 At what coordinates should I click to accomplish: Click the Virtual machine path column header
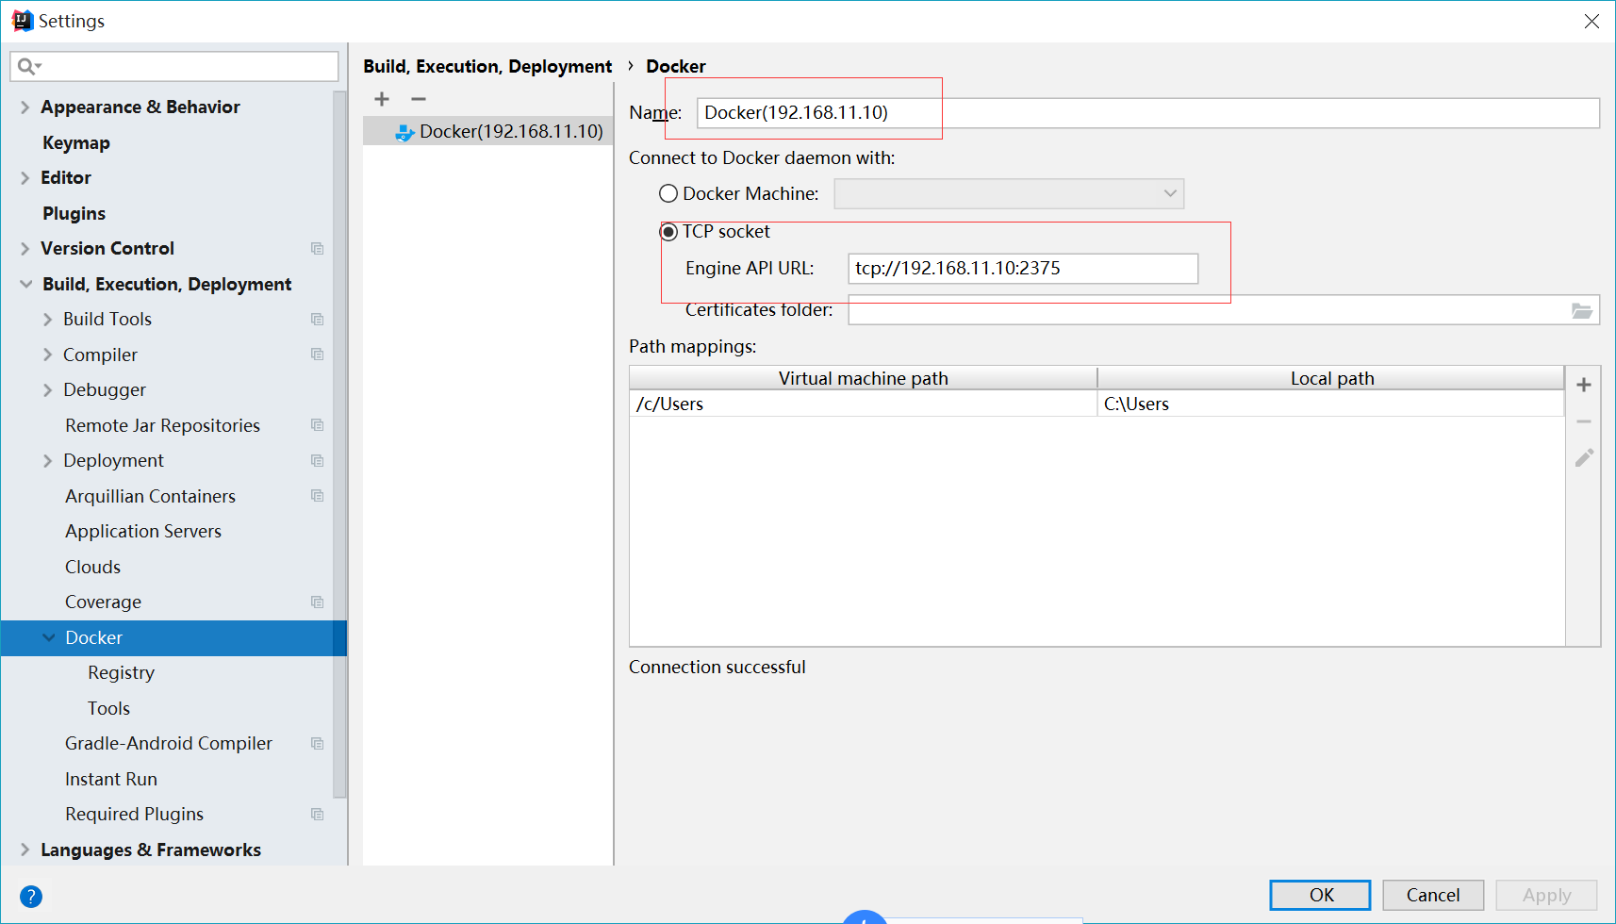(863, 378)
